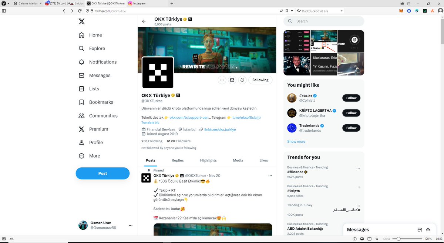Follow KRİPTO LAGERTHA
Image resolution: width=444 pixels, height=243 pixels.
click(x=351, y=113)
